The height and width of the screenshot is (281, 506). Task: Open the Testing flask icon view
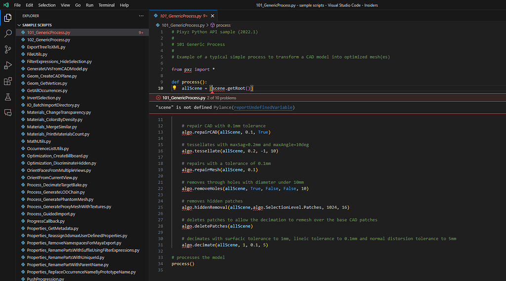(x=8, y=97)
